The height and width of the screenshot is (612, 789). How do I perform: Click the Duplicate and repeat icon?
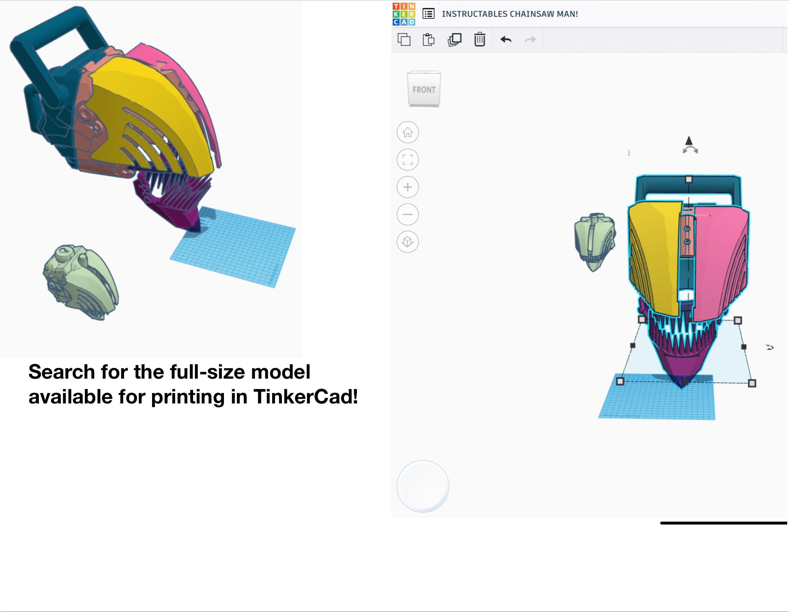click(454, 40)
